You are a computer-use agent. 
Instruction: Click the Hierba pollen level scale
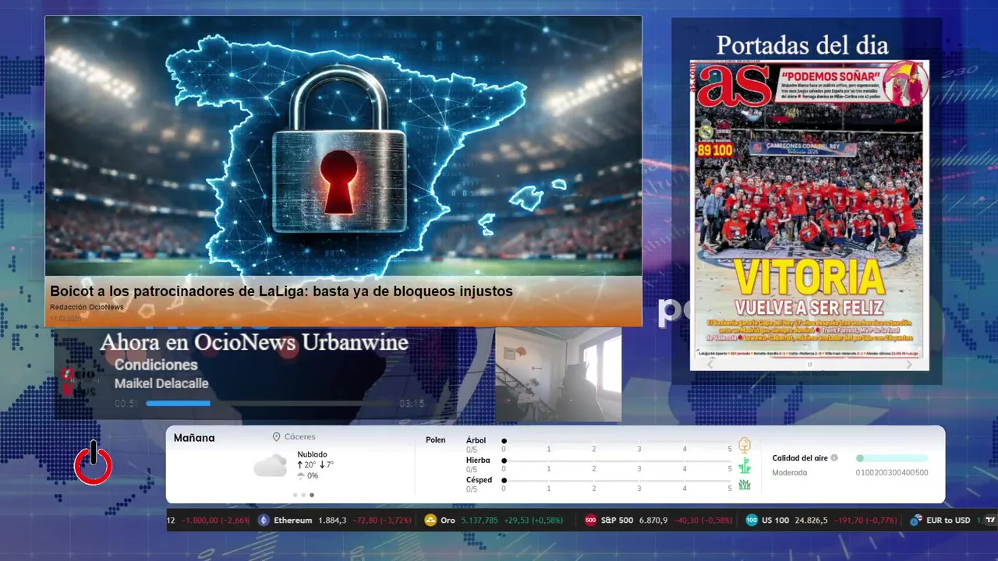click(617, 461)
